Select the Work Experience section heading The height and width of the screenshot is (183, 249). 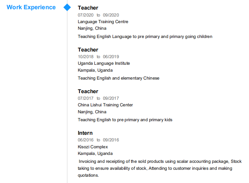31,7
